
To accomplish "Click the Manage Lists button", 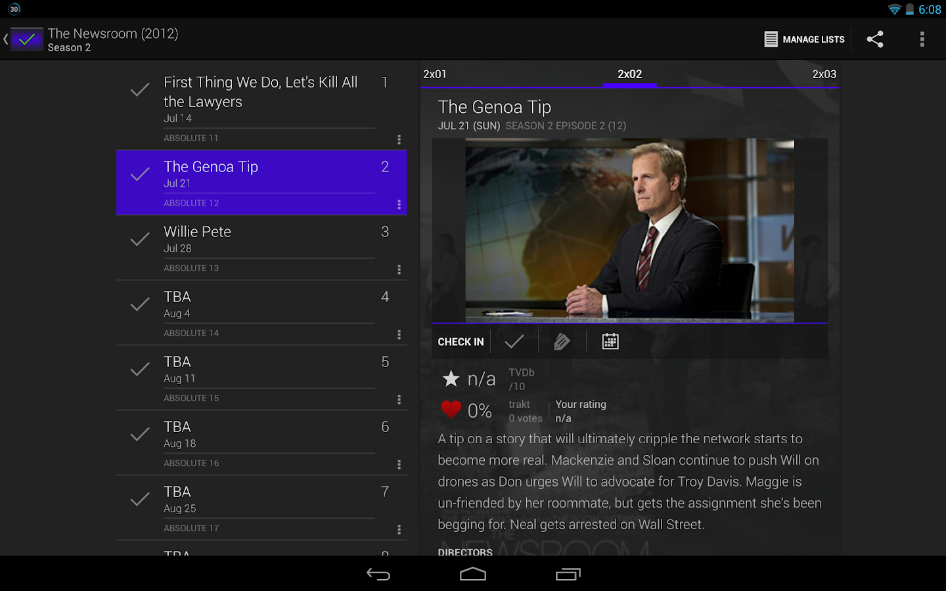I will tap(804, 39).
